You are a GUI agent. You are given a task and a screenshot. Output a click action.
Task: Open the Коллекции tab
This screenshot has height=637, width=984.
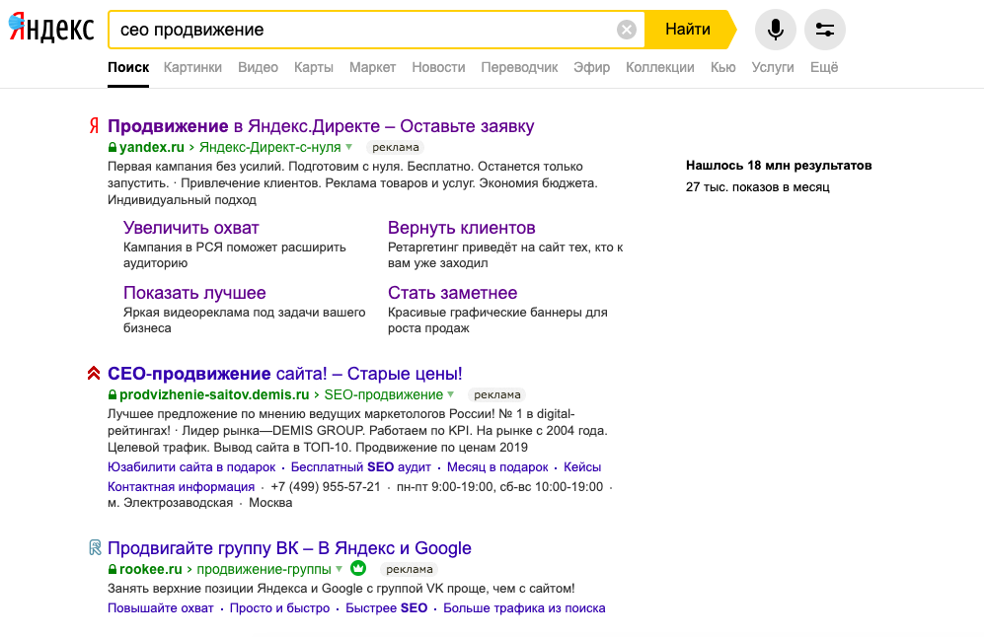[660, 67]
